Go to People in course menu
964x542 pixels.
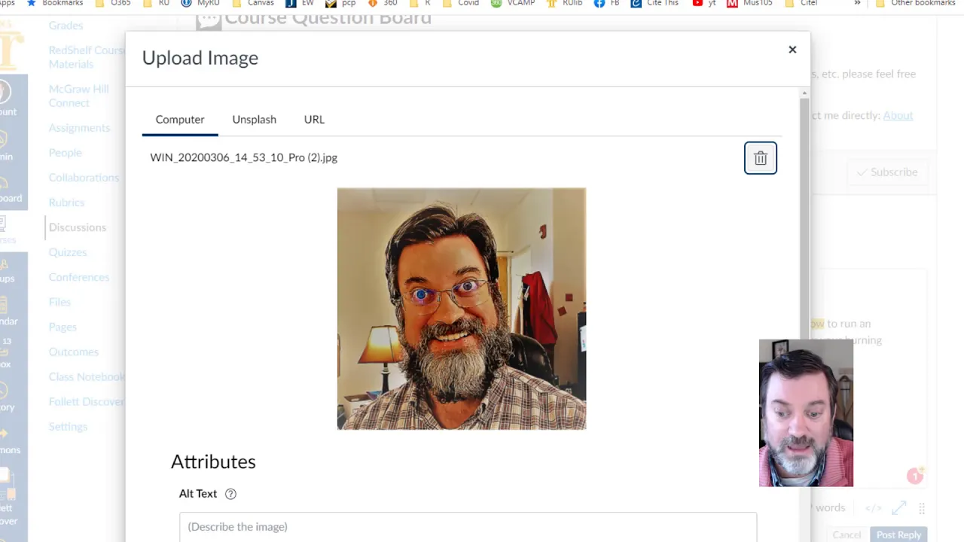click(x=65, y=153)
